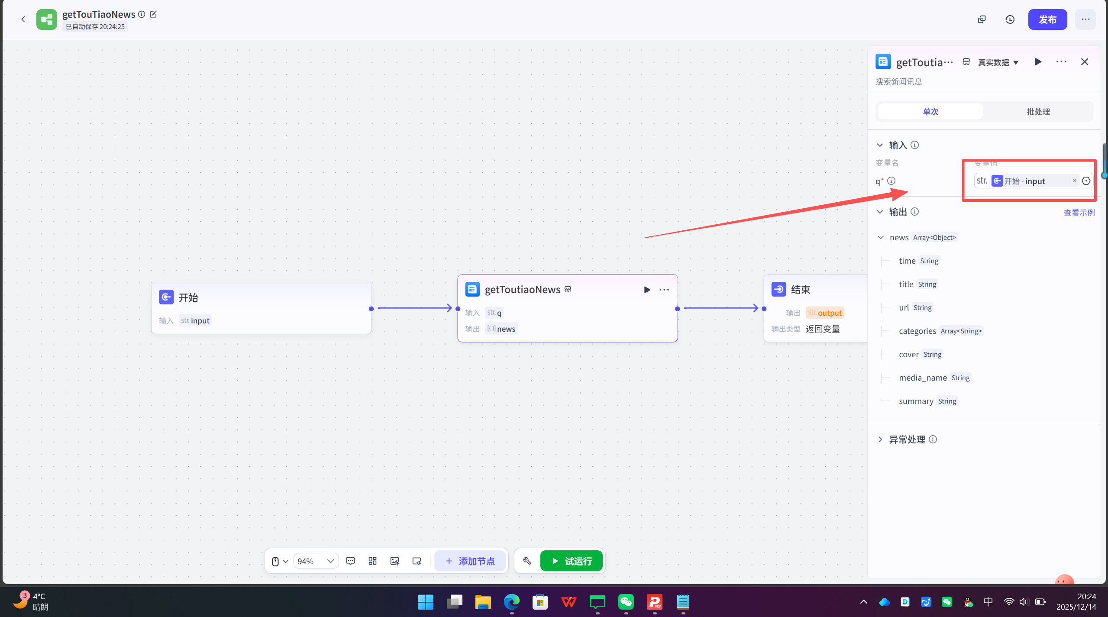Click the green 试运行 button
1108x617 pixels.
(571, 561)
